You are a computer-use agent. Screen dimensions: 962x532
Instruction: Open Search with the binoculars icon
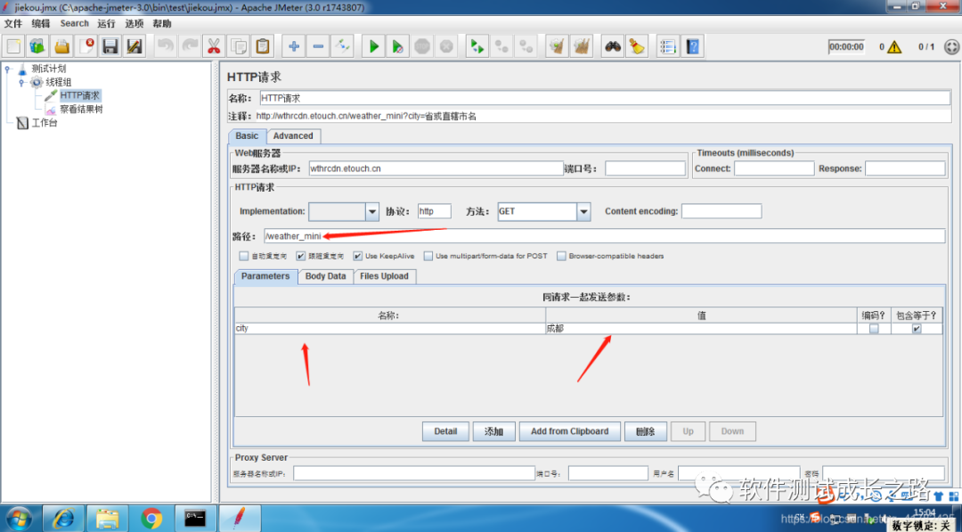coord(612,46)
